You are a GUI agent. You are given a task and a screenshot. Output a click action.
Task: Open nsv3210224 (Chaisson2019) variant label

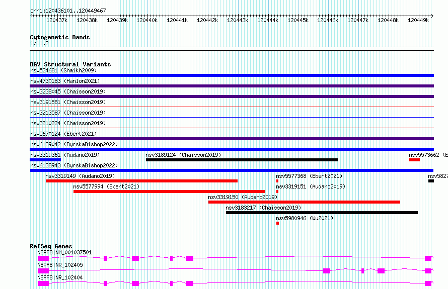pos(68,123)
